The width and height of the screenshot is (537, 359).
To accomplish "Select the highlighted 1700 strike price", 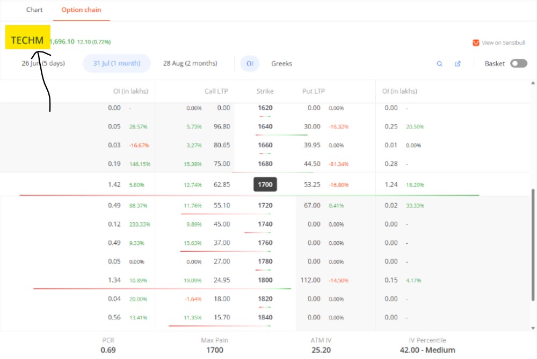I will (265, 185).
